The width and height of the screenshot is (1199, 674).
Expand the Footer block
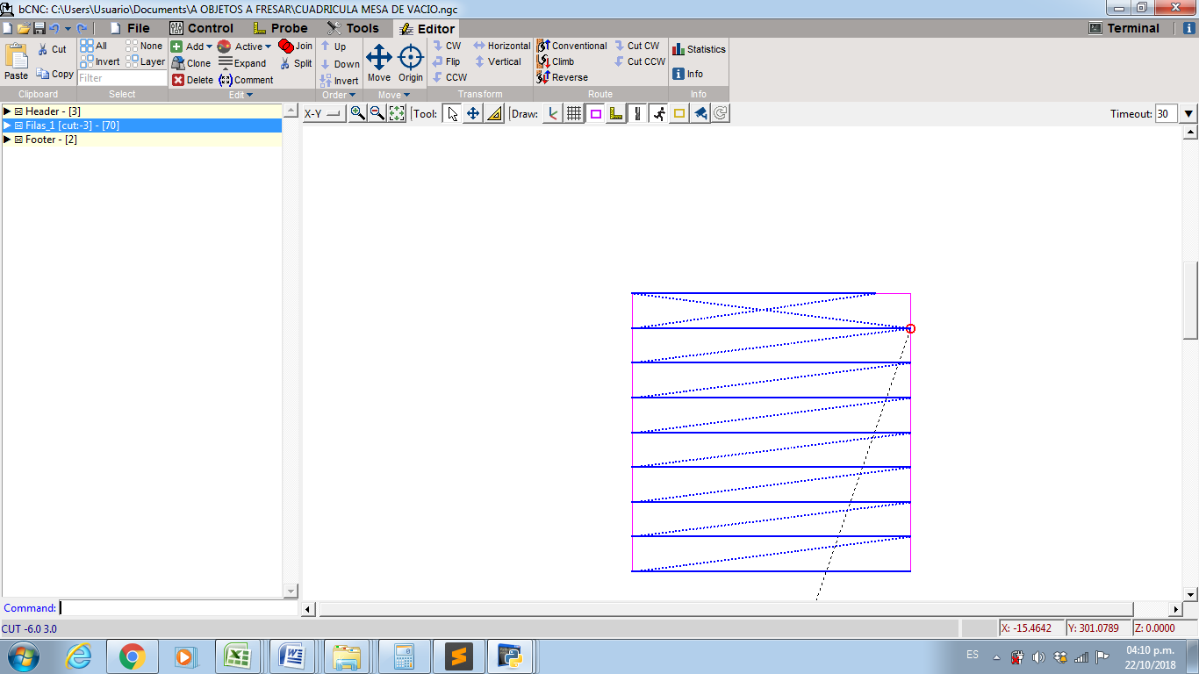pos(7,140)
